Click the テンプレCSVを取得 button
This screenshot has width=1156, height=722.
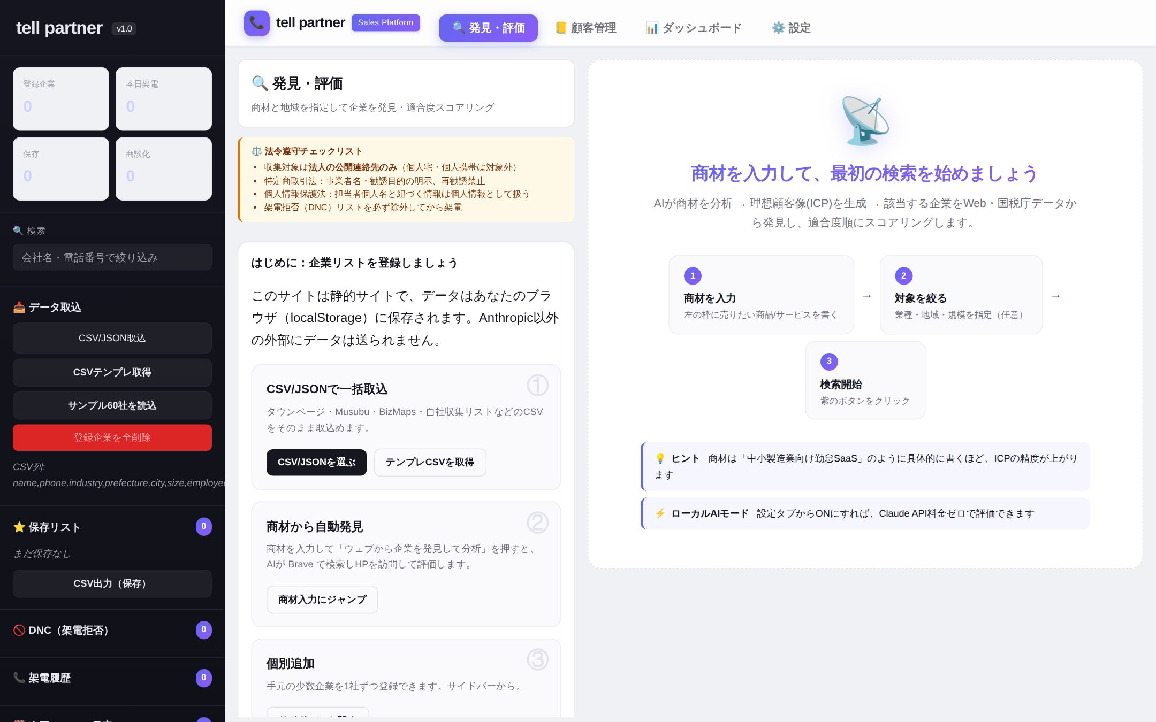tap(430, 462)
